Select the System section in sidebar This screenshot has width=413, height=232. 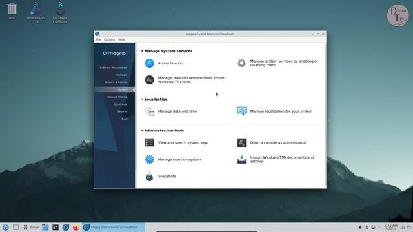115,90
